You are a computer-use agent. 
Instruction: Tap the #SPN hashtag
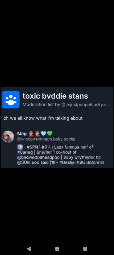[x=32, y=147]
